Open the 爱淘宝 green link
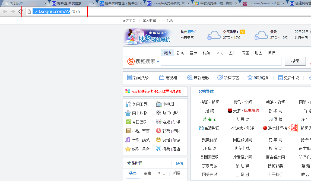Viewport: 311px width, 181px height. [x=210, y=120]
